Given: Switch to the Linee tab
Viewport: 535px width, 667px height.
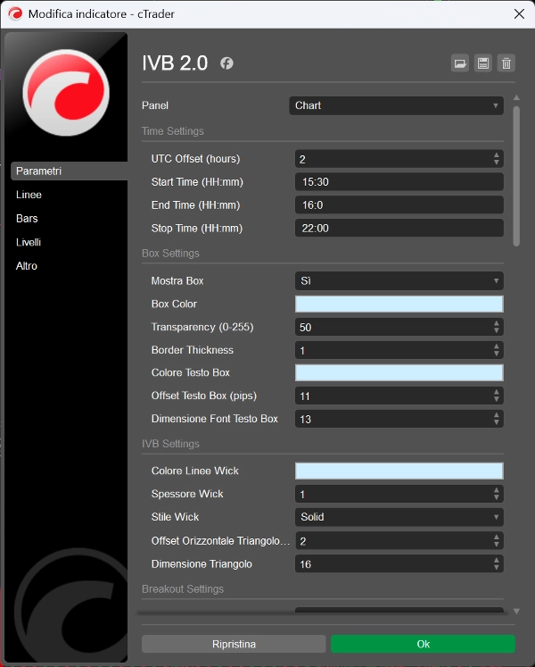Looking at the screenshot, I should (29, 195).
